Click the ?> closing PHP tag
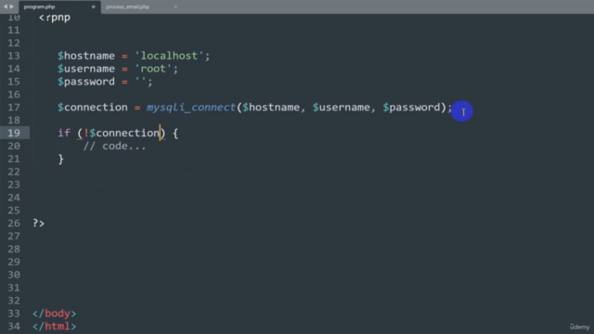 pyautogui.click(x=39, y=224)
